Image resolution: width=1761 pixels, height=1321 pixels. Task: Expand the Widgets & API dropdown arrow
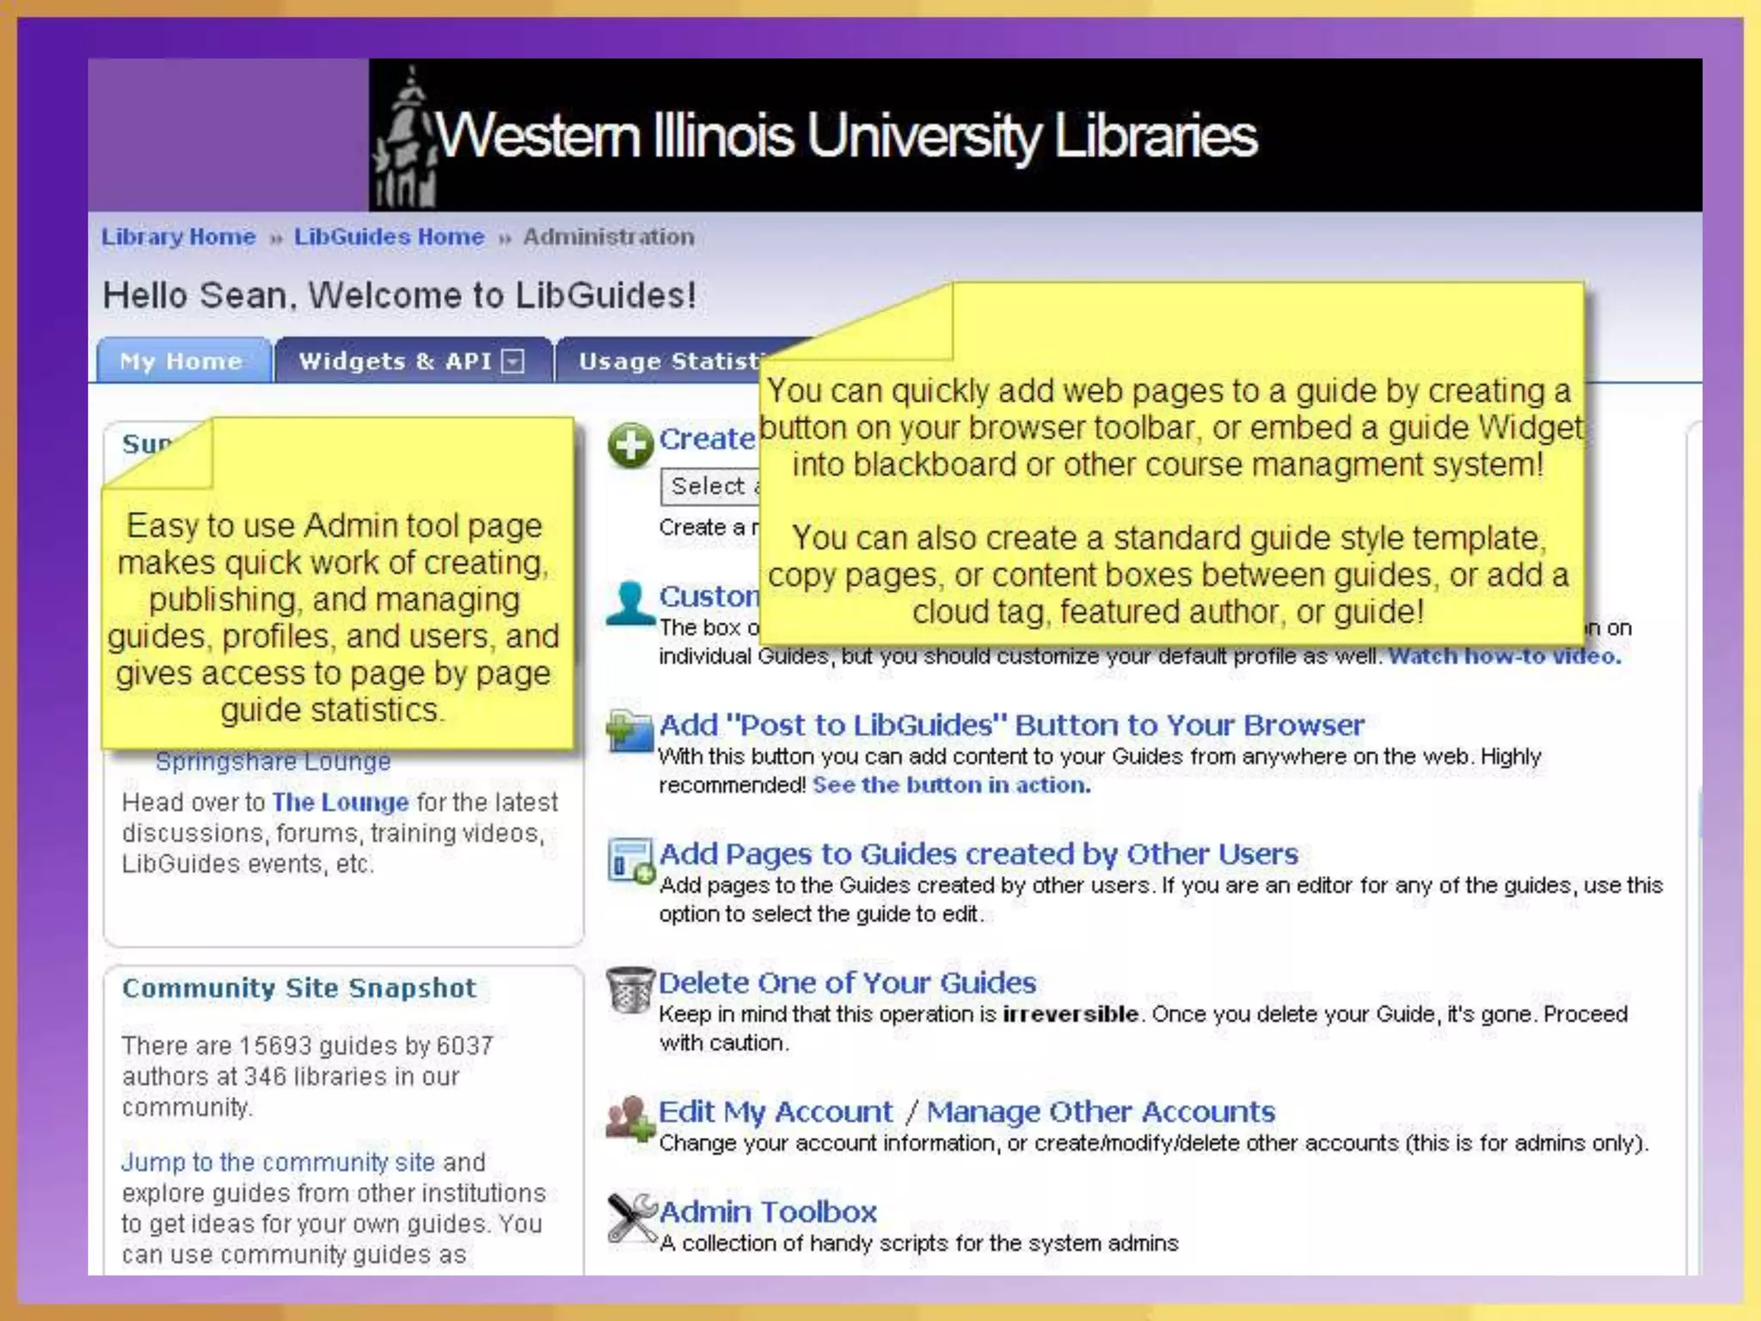(x=513, y=361)
